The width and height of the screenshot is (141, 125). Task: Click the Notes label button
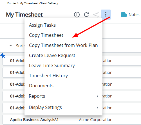point(134,15)
